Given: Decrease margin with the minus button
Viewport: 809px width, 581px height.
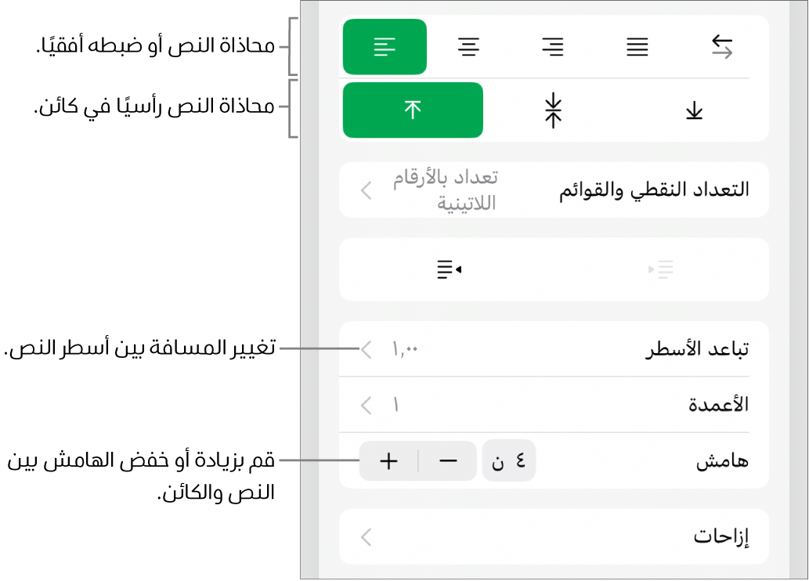Looking at the screenshot, I should tap(448, 461).
